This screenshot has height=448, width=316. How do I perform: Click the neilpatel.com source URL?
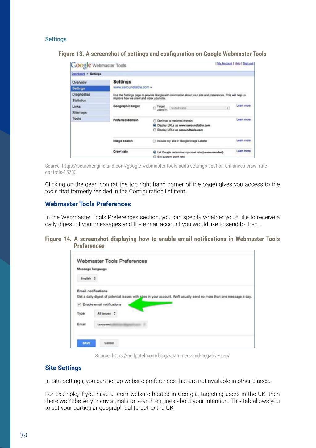pyautogui.click(x=171, y=356)
